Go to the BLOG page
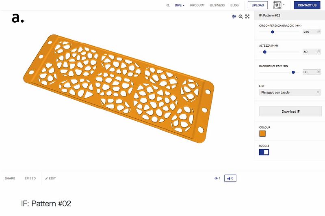325x216 pixels. point(234,5)
